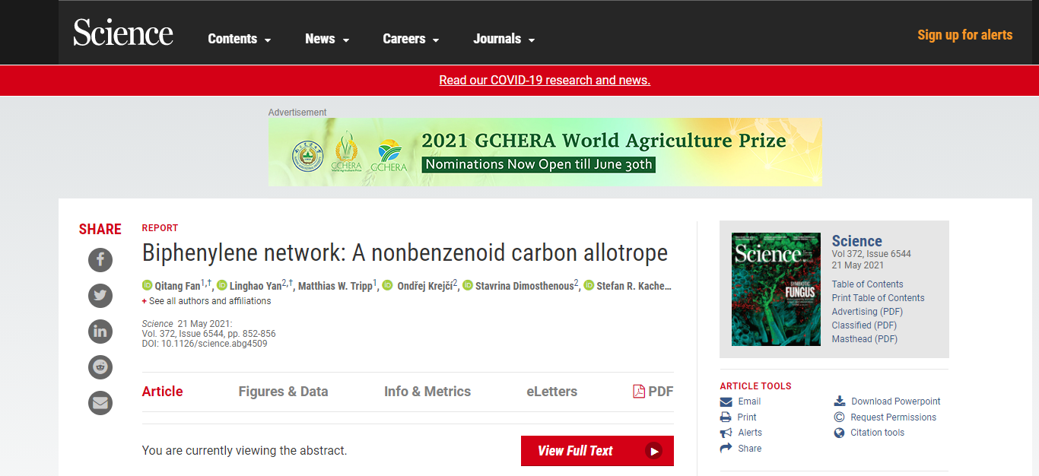This screenshot has width=1039, height=476.
Task: Click the Download Powerpoint arrow icon
Action: [840, 401]
